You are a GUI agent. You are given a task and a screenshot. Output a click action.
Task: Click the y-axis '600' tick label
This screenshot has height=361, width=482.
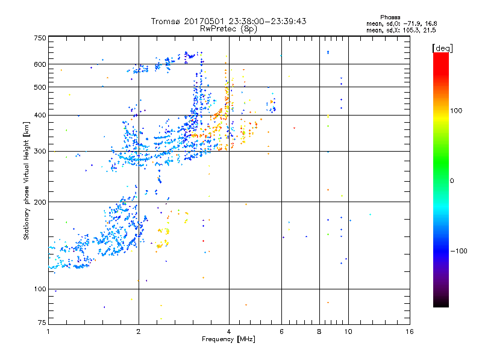(x=40, y=64)
